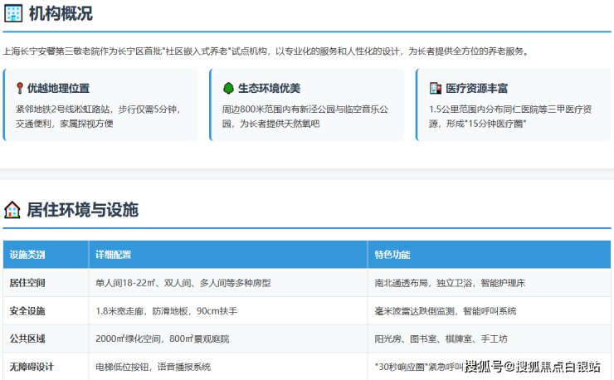Select the 无障碍设计 table row label

pyautogui.click(x=32, y=366)
